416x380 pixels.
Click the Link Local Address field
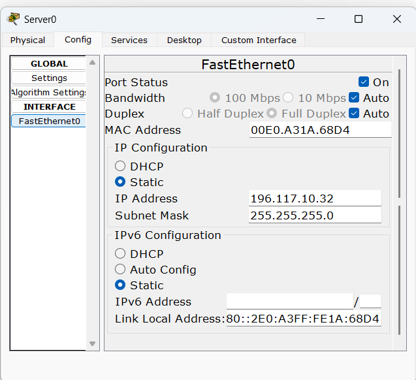(303, 319)
